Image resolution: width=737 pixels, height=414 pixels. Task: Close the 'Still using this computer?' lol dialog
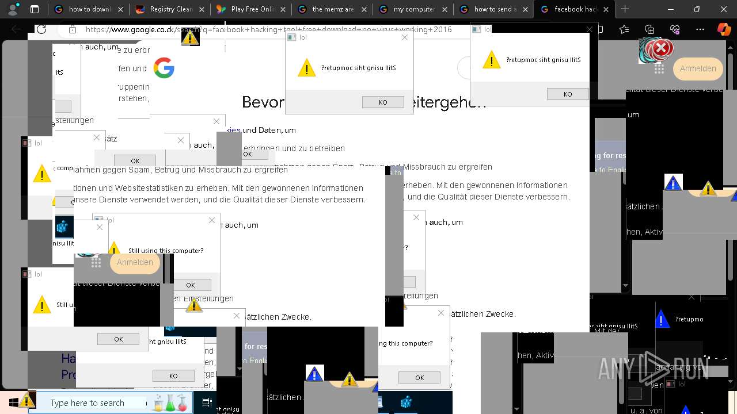click(212, 220)
